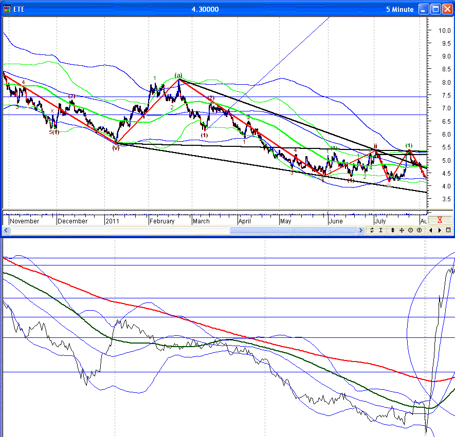Click the "December" label on the time axis
455x437 pixels.
pos(72,221)
